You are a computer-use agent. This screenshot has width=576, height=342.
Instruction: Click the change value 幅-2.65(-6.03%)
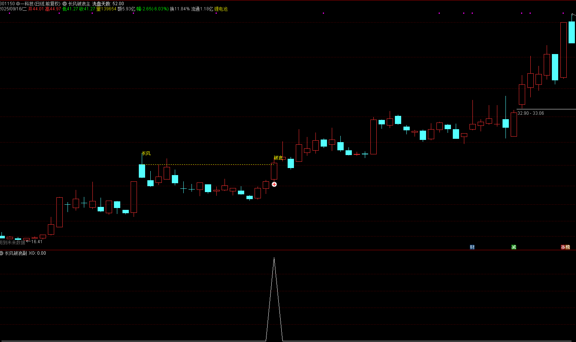(153, 9)
